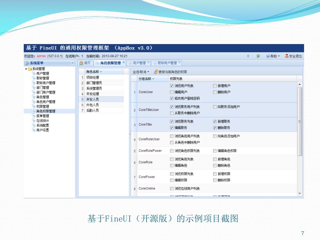Click the 权限列表 column header

(232, 79)
